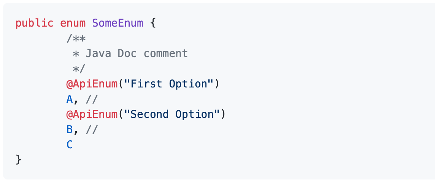This screenshot has width=435, height=181.
Task: Click the word "Java" in the comment
Action: click(x=98, y=54)
